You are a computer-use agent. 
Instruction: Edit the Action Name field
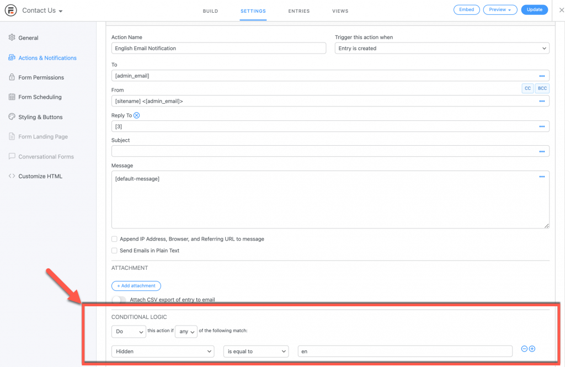[218, 49]
